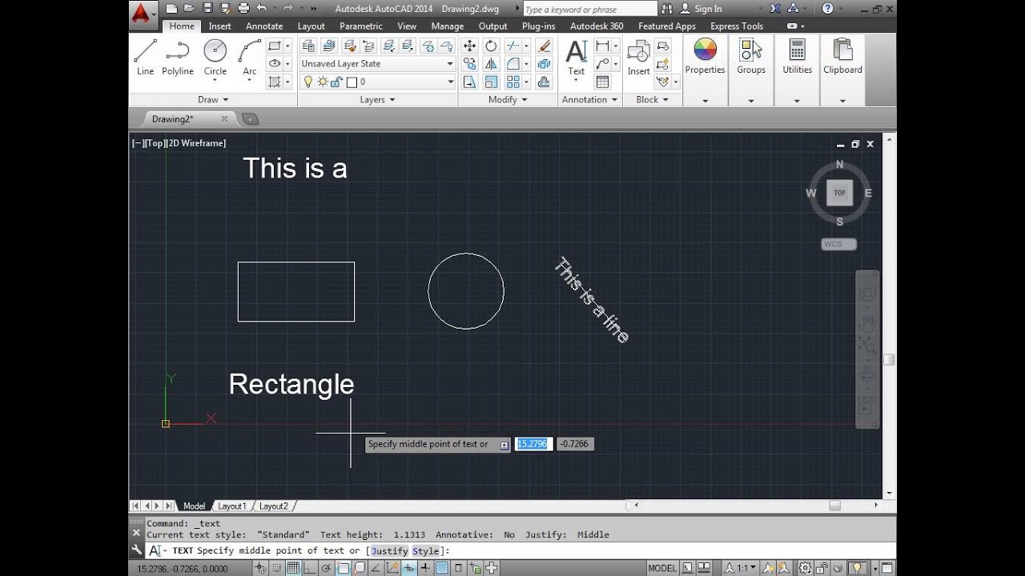The image size is (1025, 576).
Task: Switch to the Insert ribbon tab
Action: tap(220, 26)
